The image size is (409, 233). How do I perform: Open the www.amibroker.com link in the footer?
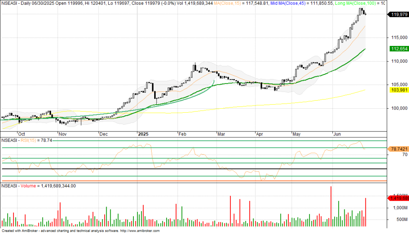pyautogui.click(x=139, y=231)
